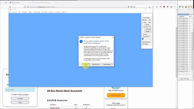The height and width of the screenshot is (109, 194).
Task: Bookmark this page with the star icon
Action: [134, 7]
